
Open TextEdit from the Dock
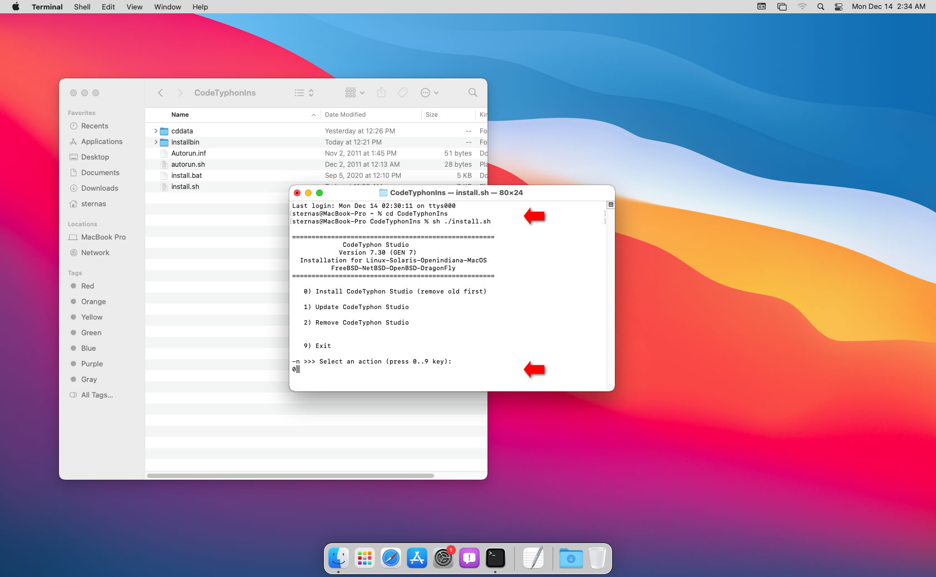click(533, 558)
